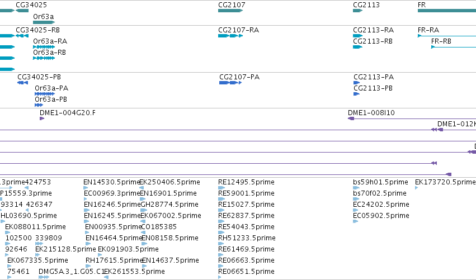Image resolution: width=476 pixels, height=280 pixels.
Task: Click EST RE12495.5prime
Action: pyautogui.click(x=246, y=182)
